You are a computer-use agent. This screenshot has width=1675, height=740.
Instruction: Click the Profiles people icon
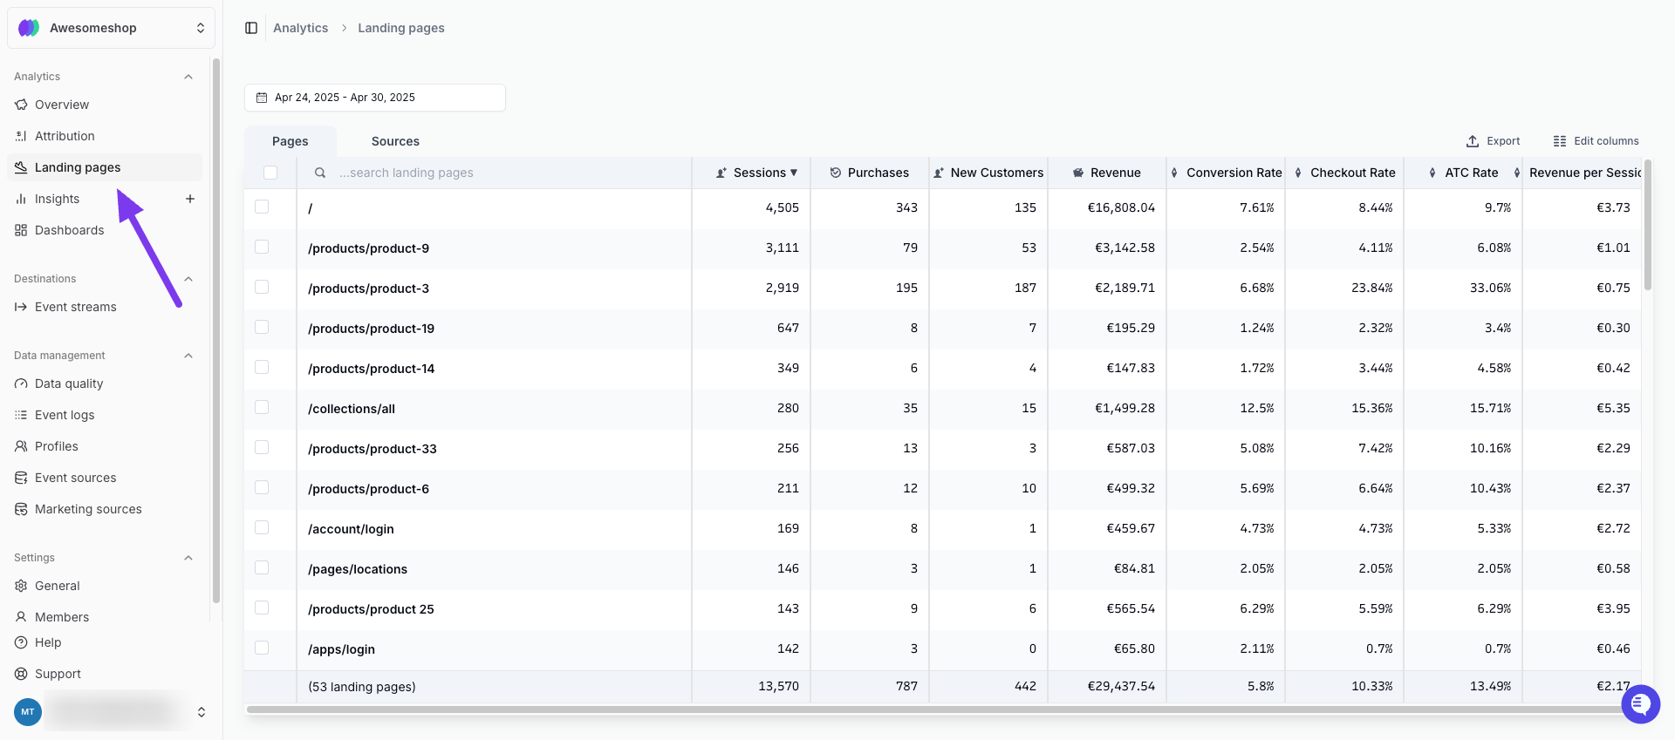click(21, 446)
